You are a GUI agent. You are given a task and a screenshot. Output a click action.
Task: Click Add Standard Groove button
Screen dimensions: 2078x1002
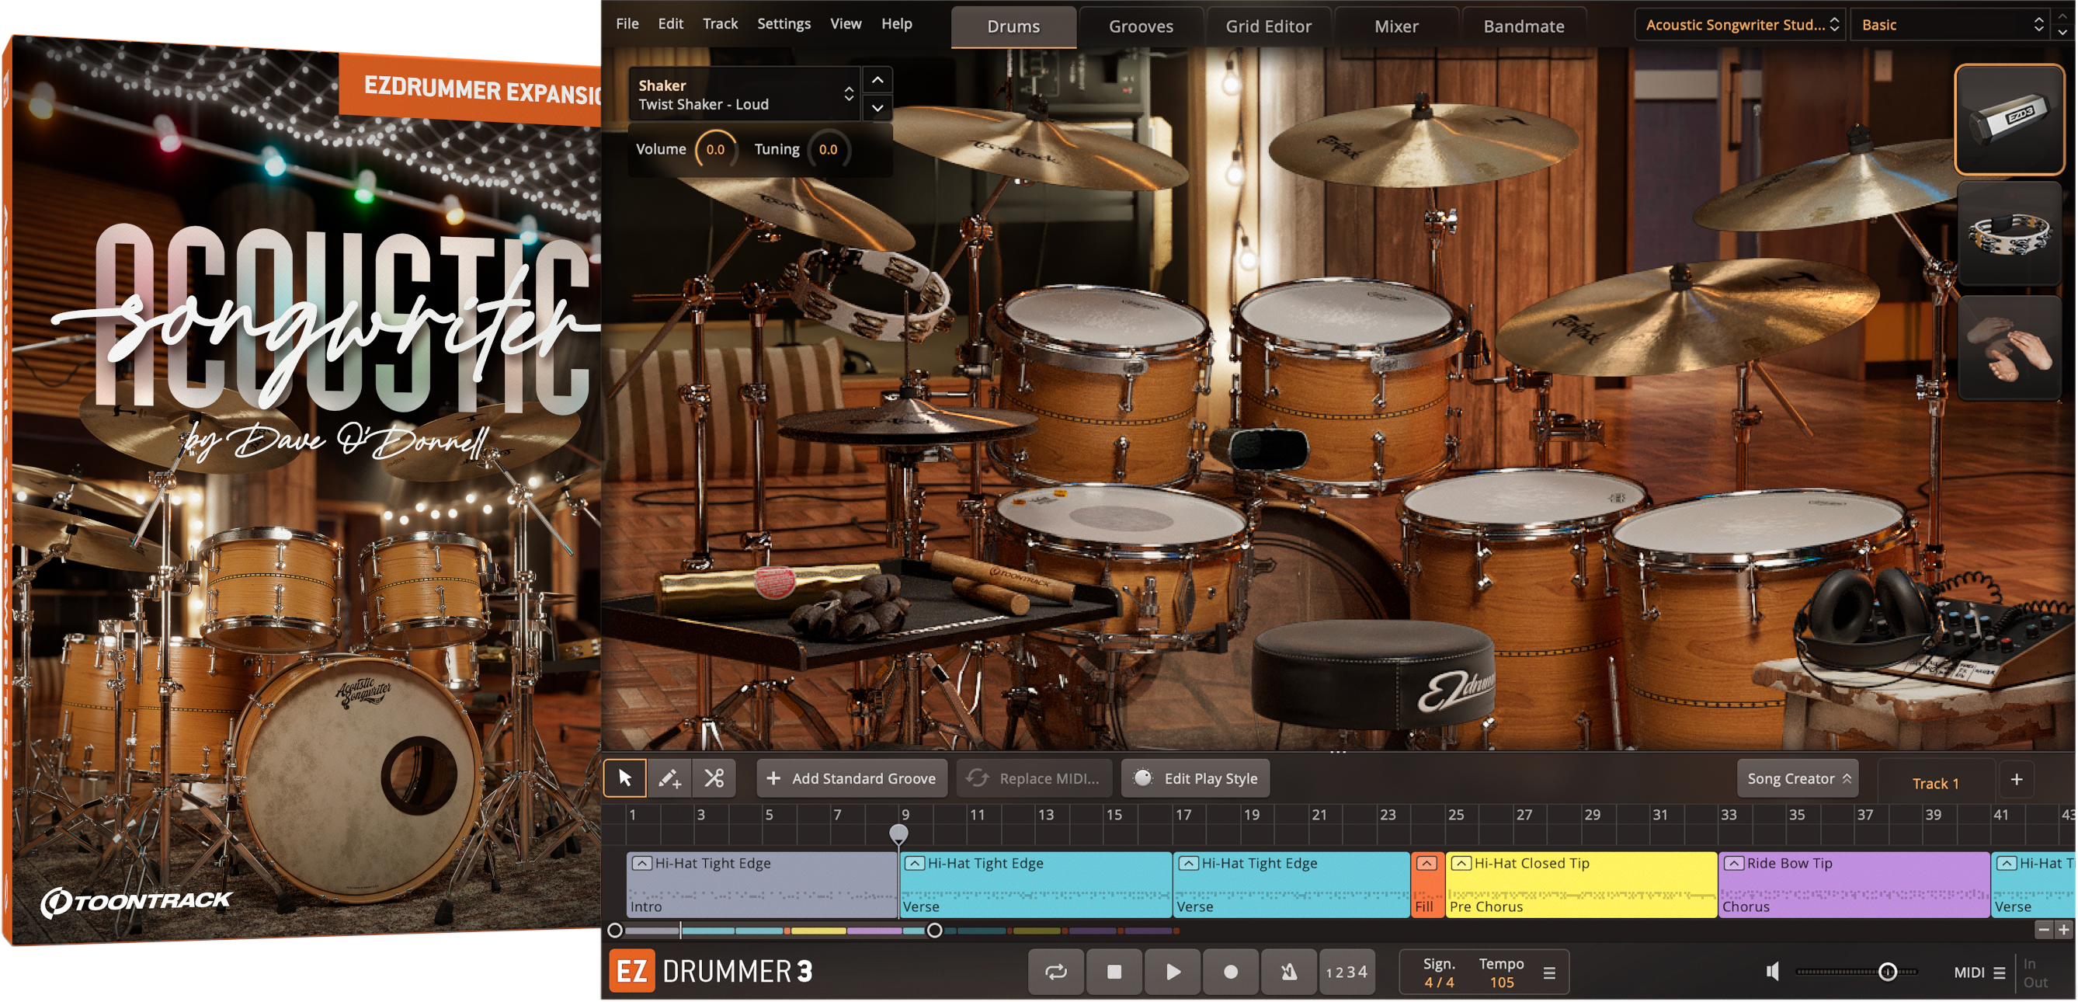tap(852, 778)
